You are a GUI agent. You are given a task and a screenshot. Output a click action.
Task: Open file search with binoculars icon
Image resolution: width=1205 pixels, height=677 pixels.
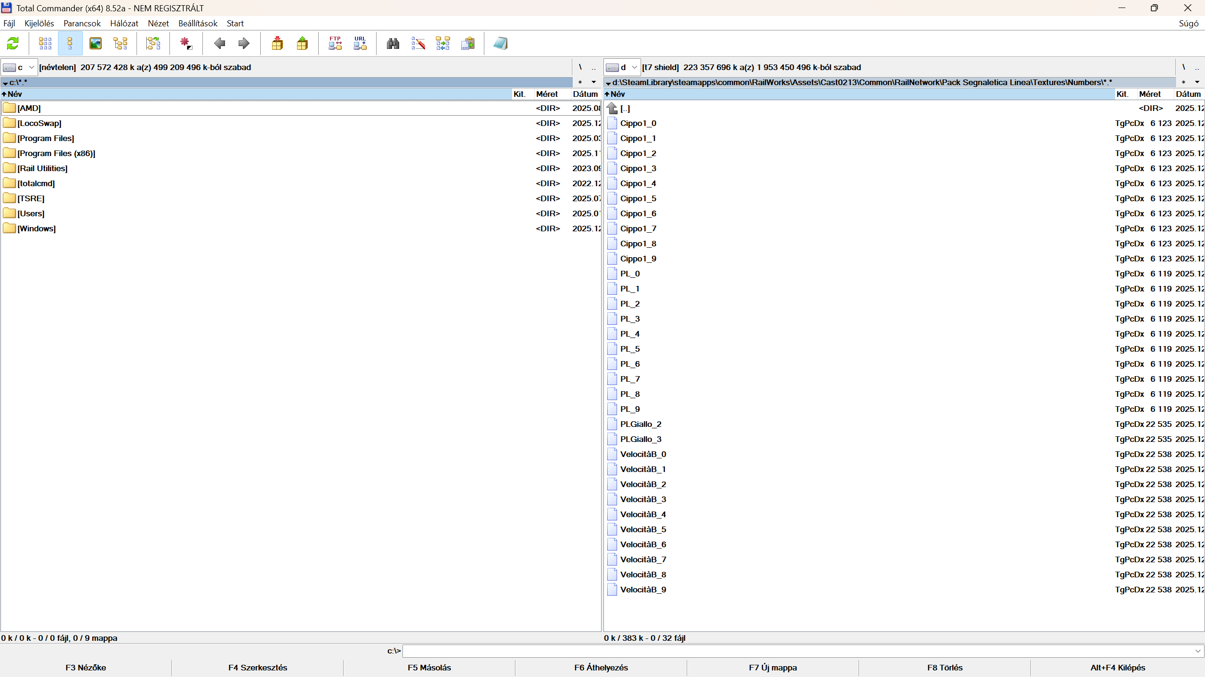[393, 44]
